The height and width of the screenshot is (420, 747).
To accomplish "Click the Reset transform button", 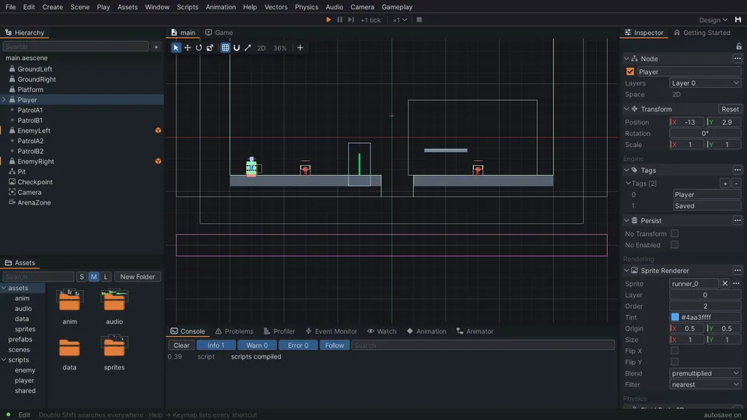I will click(x=730, y=109).
